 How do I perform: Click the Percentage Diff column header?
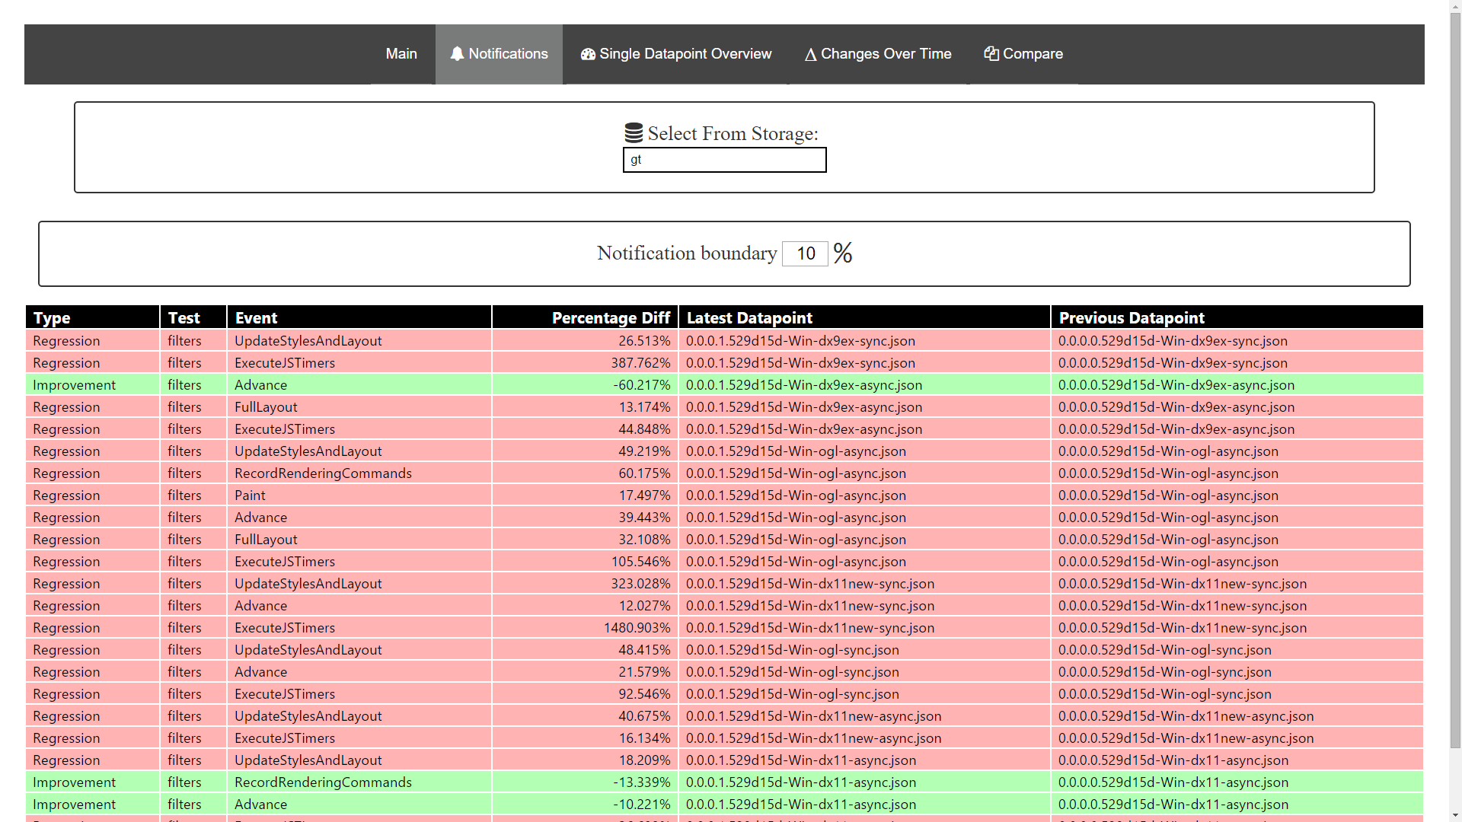pos(610,318)
